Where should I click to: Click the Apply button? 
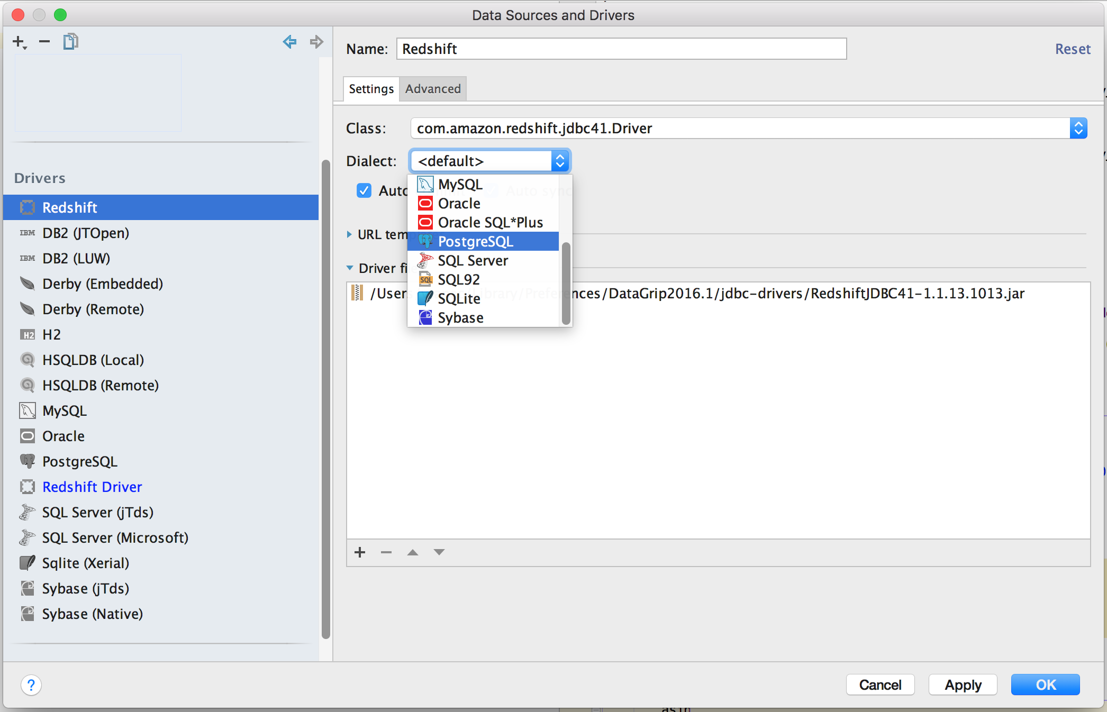pyautogui.click(x=963, y=685)
